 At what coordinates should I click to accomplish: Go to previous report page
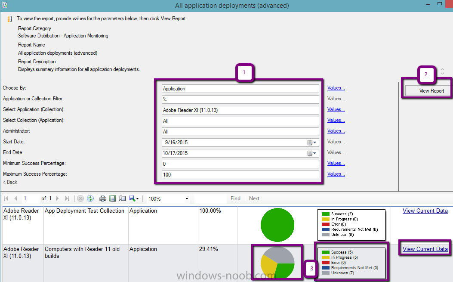pos(16,198)
